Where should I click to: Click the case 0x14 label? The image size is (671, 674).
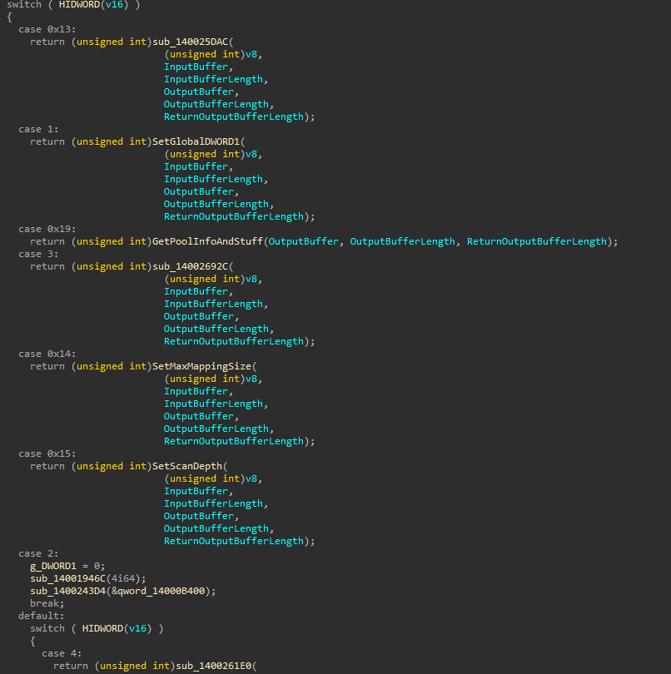coord(47,354)
